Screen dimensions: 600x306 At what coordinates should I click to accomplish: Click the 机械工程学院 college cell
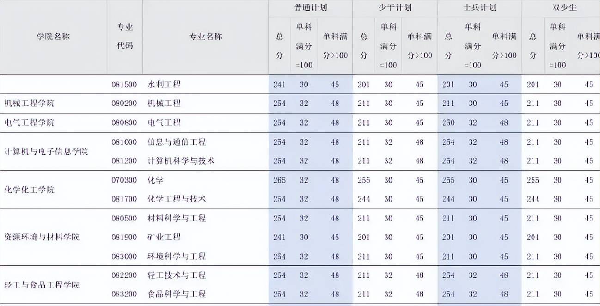pos(29,103)
